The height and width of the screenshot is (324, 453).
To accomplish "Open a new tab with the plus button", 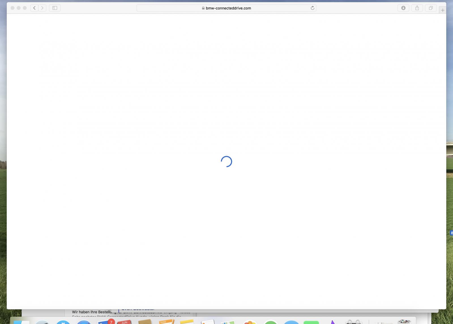I will coord(443,10).
